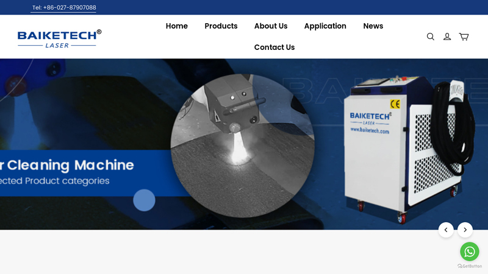Go to next banner slide arrow
Viewport: 488px width, 274px height.
coord(465,230)
